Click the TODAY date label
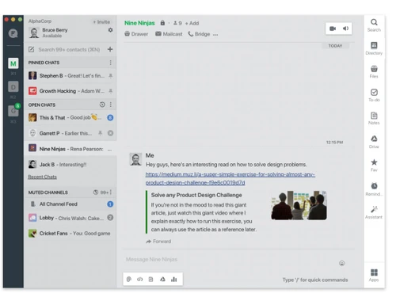This screenshot has width=396, height=297. click(x=335, y=46)
